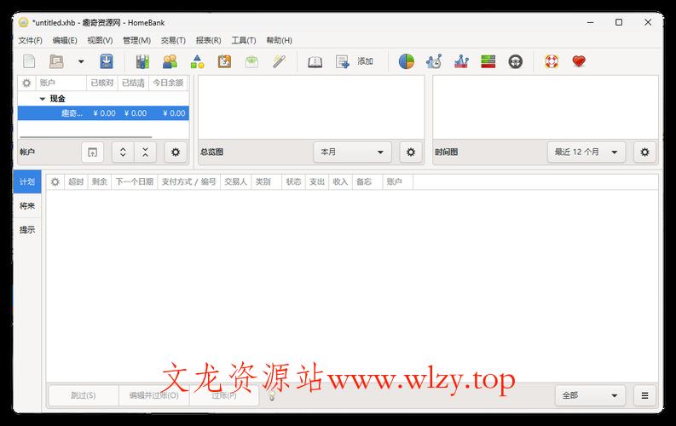Open the Categories shapes icon
This screenshot has height=426, width=676.
[x=197, y=61]
